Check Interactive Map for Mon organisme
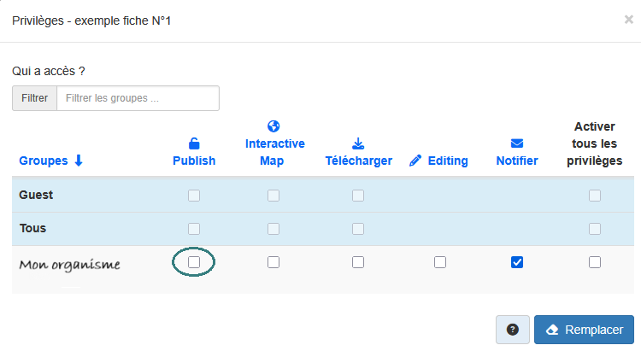The width and height of the screenshot is (641, 351). 273,262
